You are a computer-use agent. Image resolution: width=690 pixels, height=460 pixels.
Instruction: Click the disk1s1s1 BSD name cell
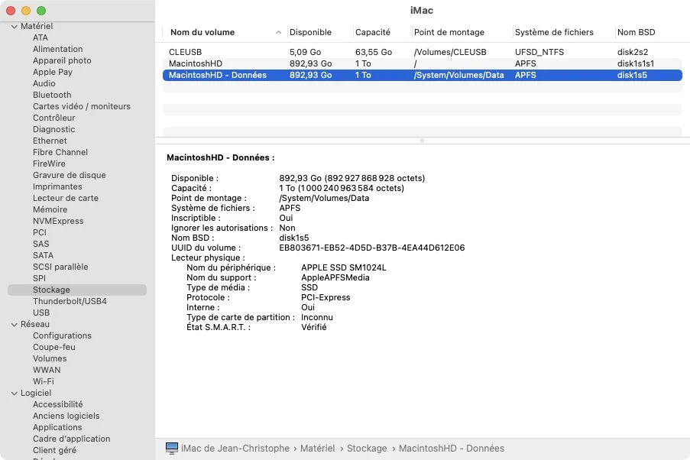[x=636, y=63]
